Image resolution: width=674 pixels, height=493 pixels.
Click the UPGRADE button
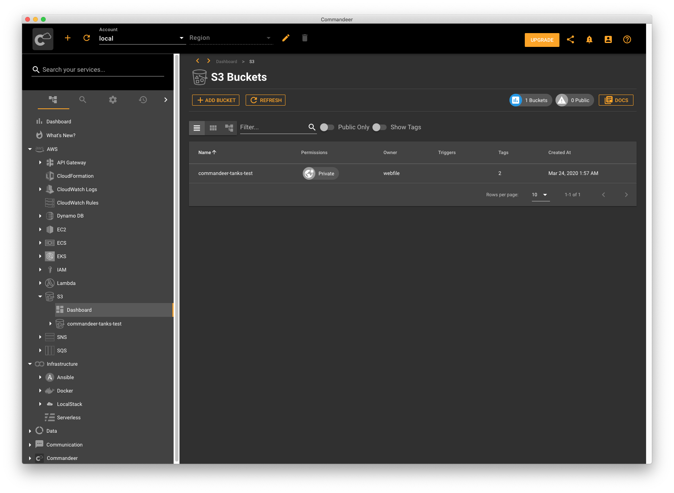click(542, 40)
